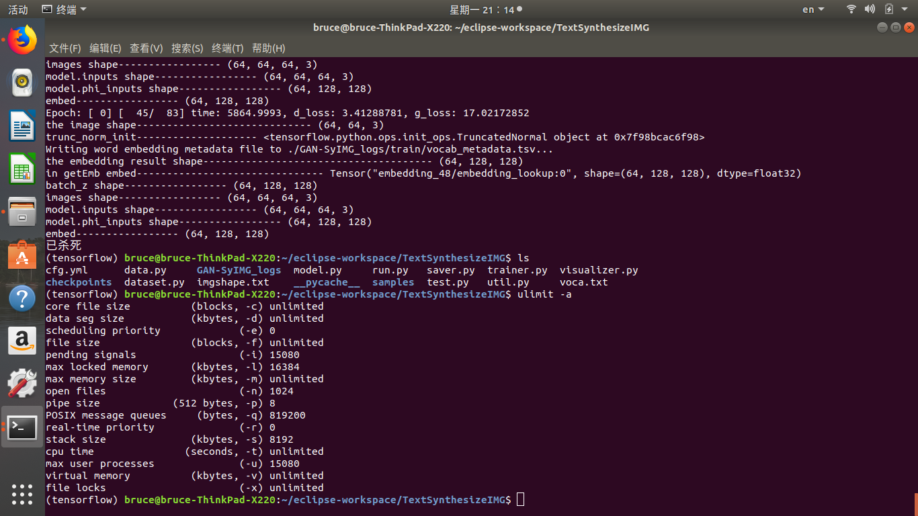Click the 'Epoch: [ 0]' log line
The width and height of the screenshot is (918, 516).
[288, 113]
